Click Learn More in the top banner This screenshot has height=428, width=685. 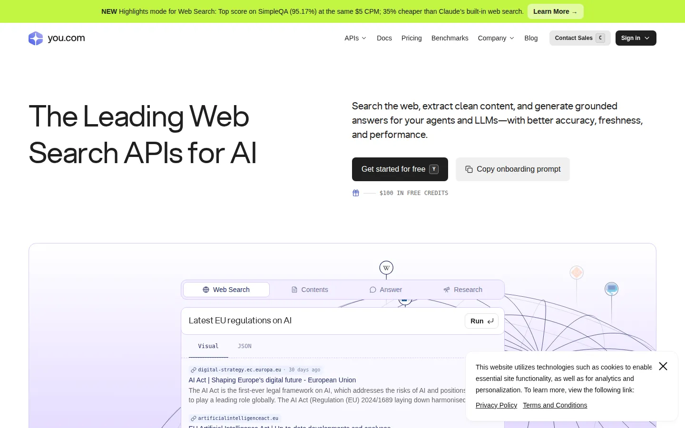(x=555, y=11)
